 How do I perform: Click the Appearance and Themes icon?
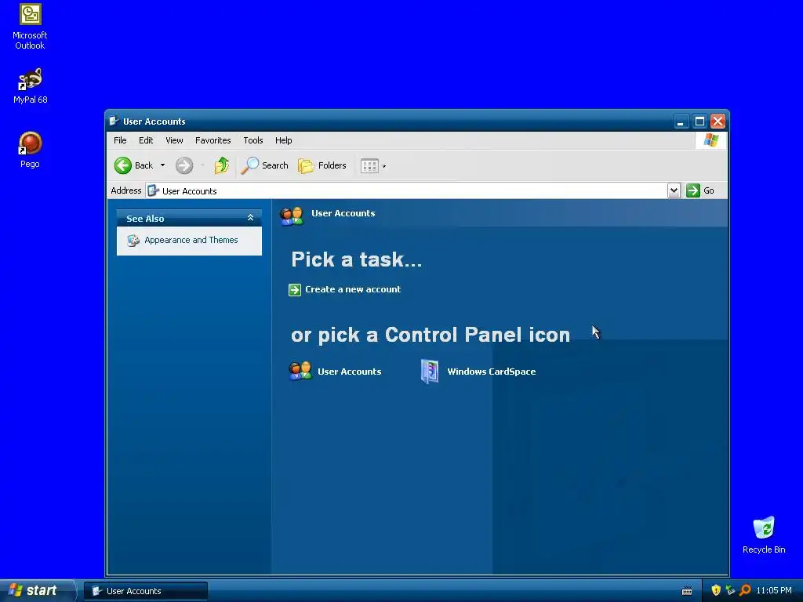(x=133, y=240)
